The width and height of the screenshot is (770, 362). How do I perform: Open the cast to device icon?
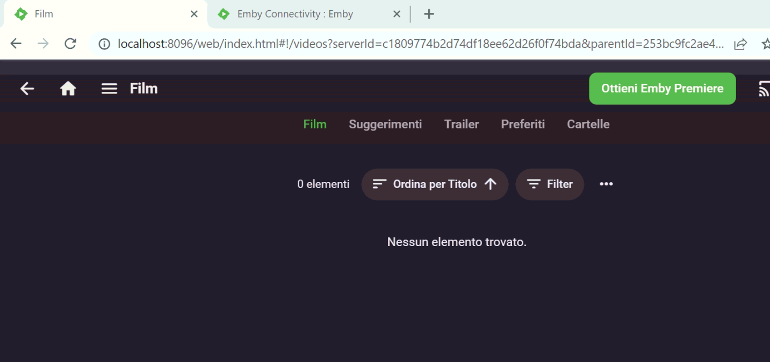coord(764,89)
